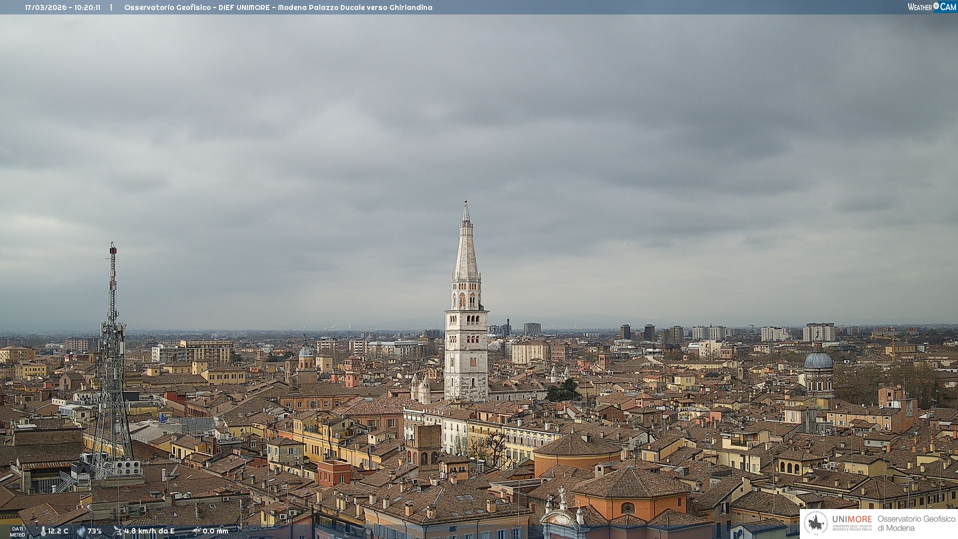The height and width of the screenshot is (539, 958).
Task: Click the humidity water drops icon
Action: 81,532
